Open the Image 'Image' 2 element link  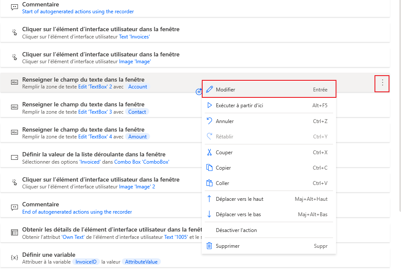(137, 187)
